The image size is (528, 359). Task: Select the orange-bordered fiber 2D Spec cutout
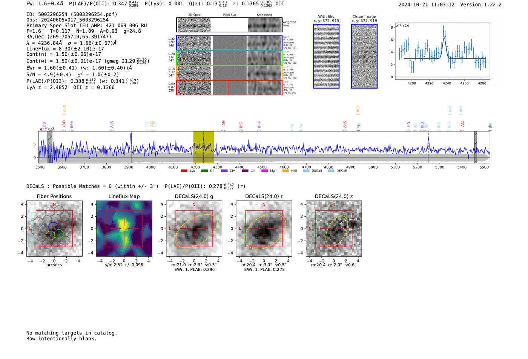(x=194, y=73)
